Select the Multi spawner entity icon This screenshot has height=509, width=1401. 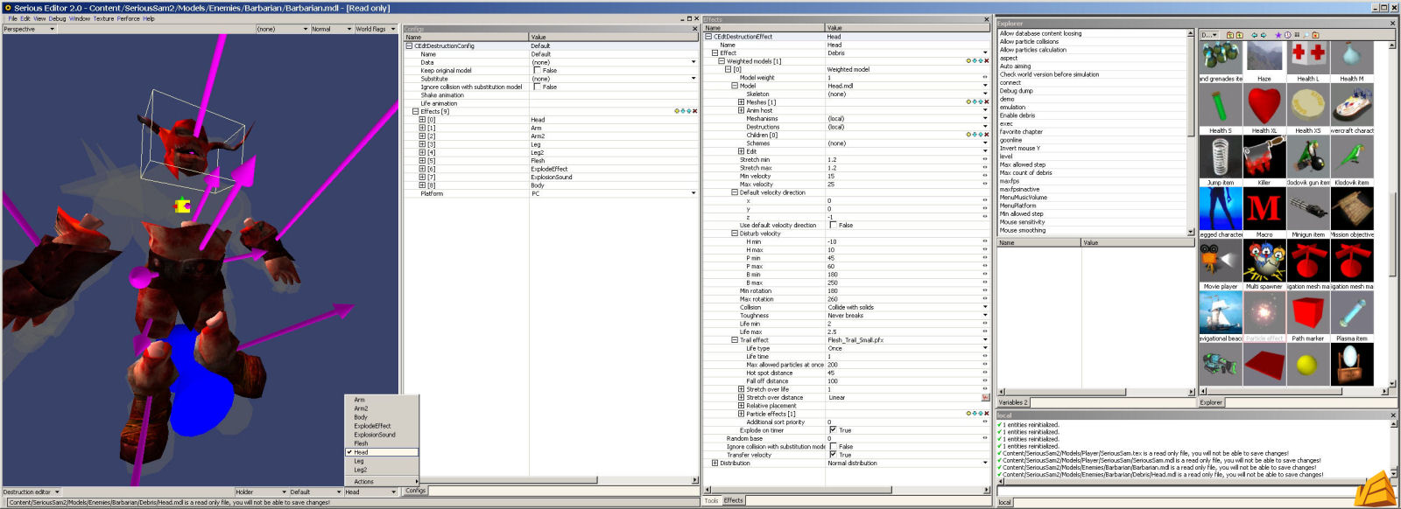pos(1264,261)
